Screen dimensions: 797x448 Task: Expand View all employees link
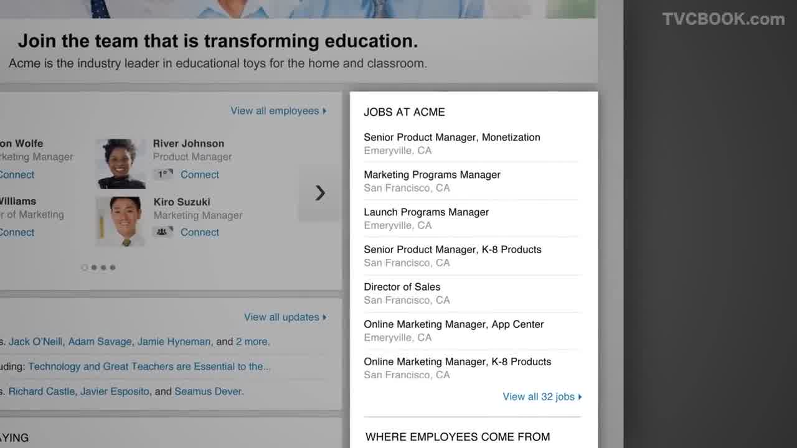coord(278,111)
